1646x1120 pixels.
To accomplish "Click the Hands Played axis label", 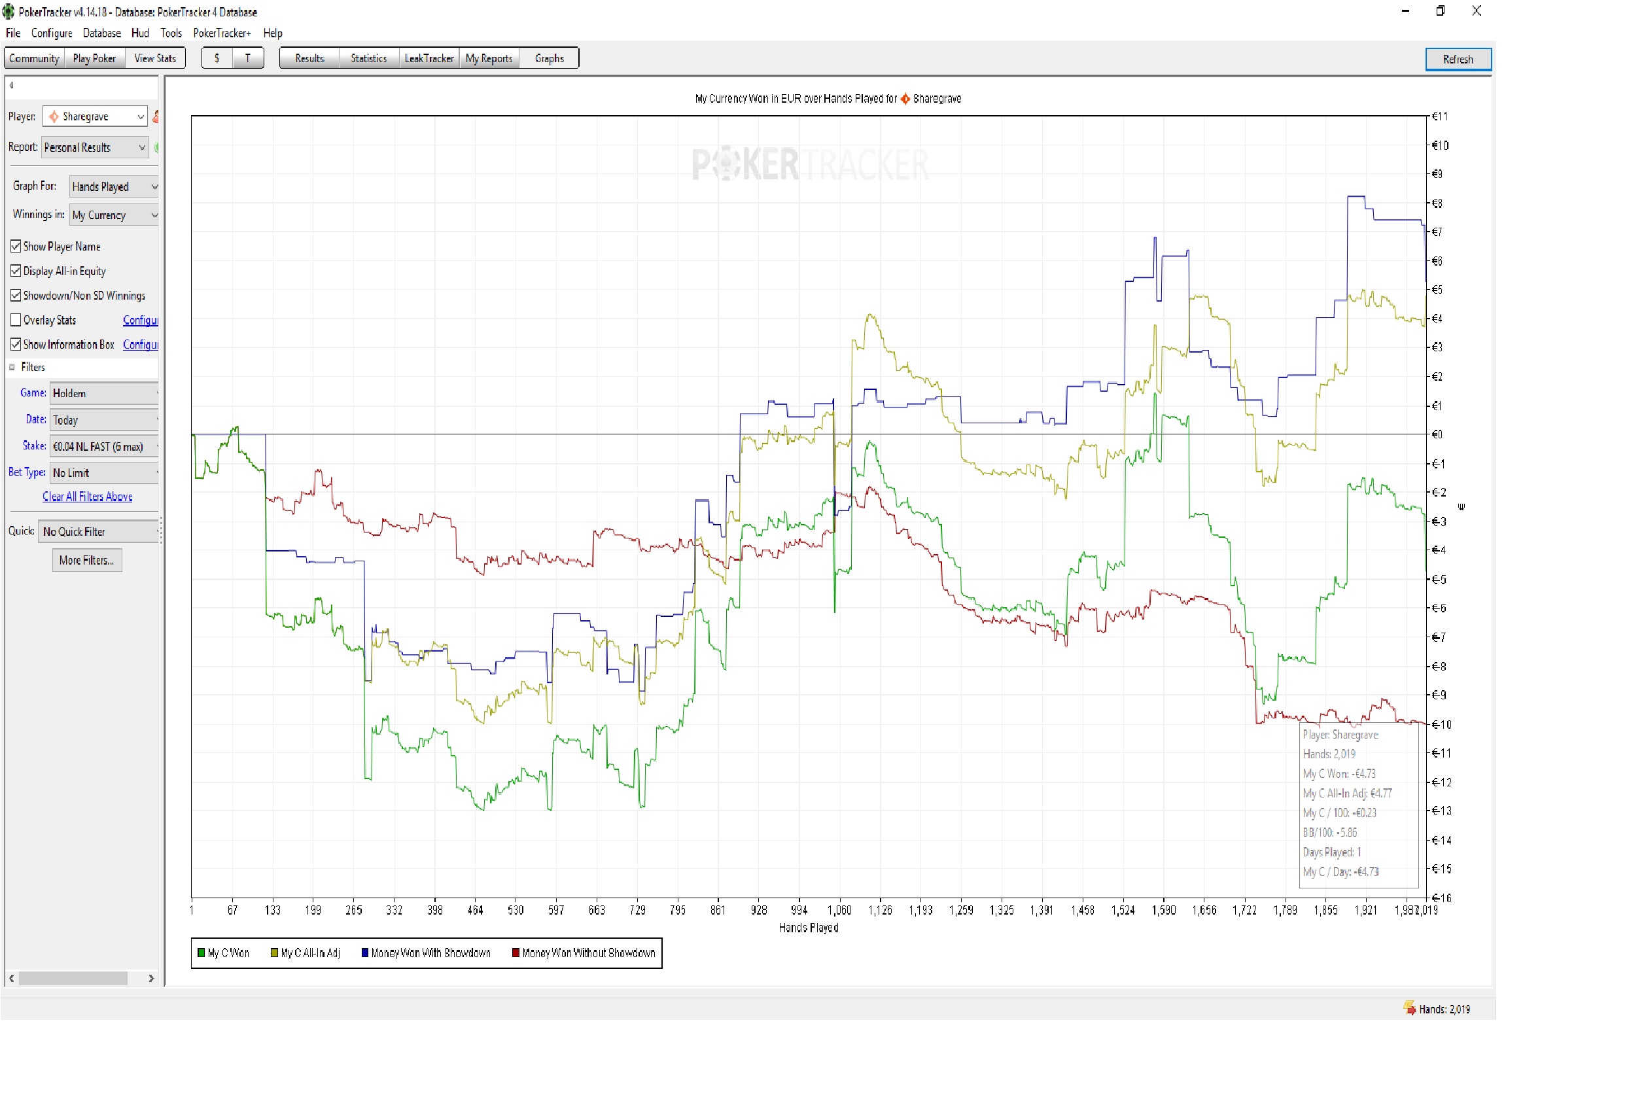I will [808, 927].
